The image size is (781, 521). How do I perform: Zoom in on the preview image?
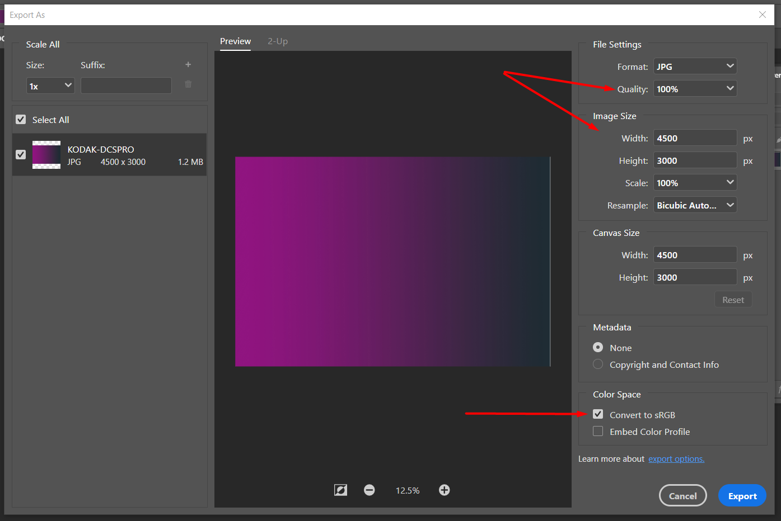click(444, 490)
